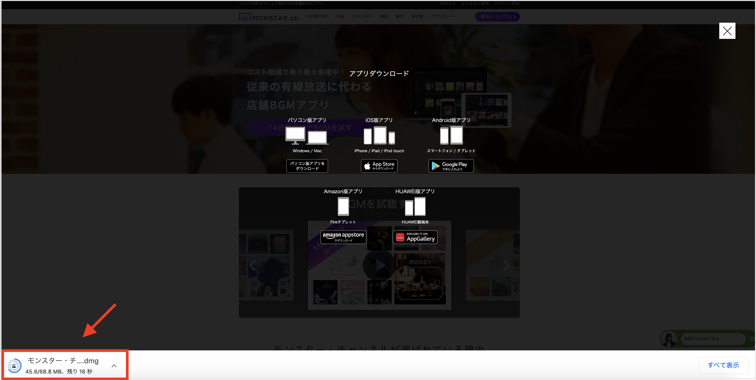The width and height of the screenshot is (756, 380).
Task: Open the 料金 menu item
Action: tap(341, 16)
